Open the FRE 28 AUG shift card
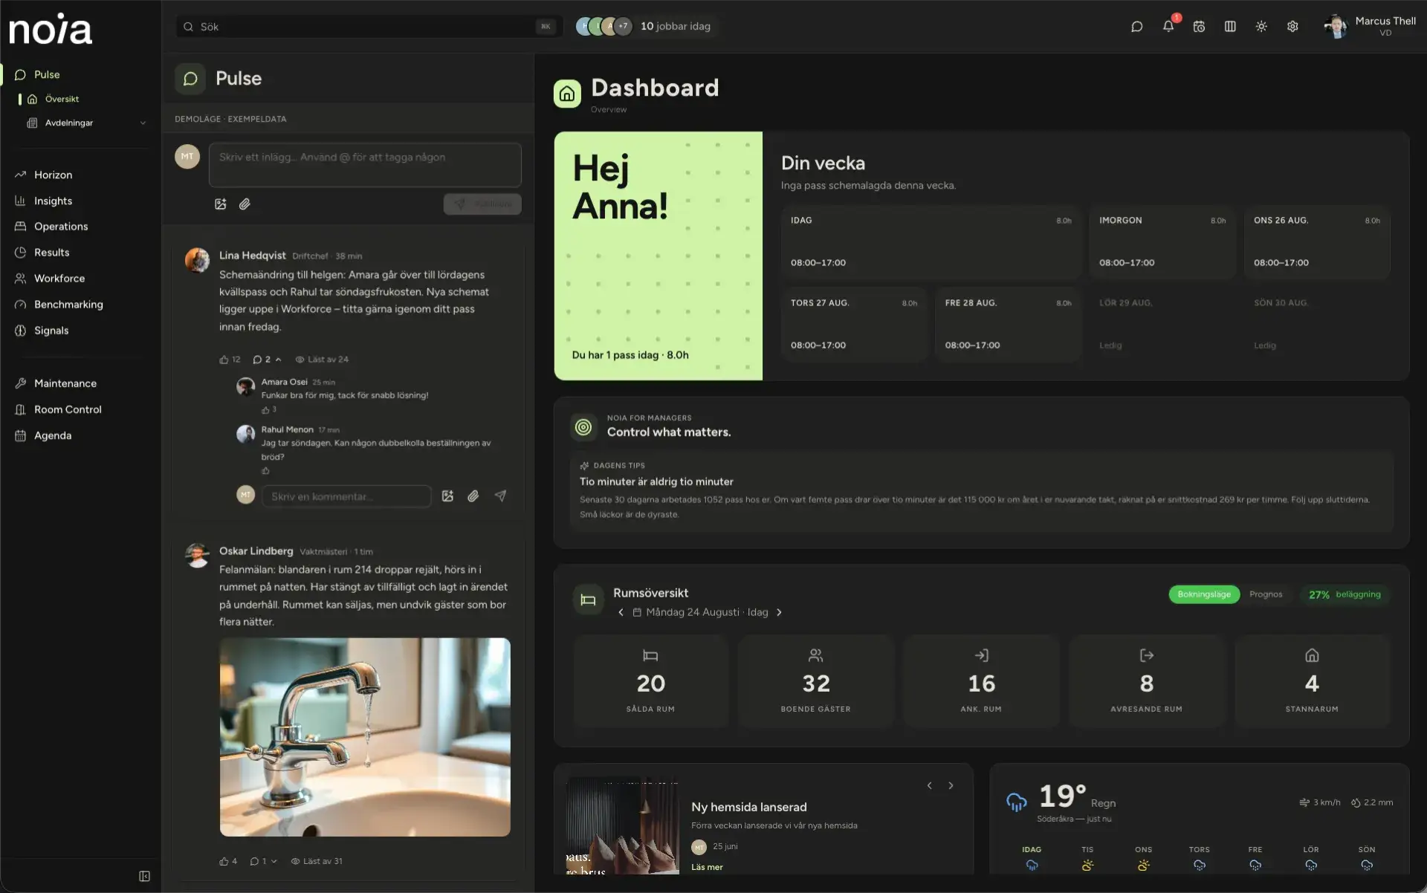The width and height of the screenshot is (1427, 893). 1008,324
